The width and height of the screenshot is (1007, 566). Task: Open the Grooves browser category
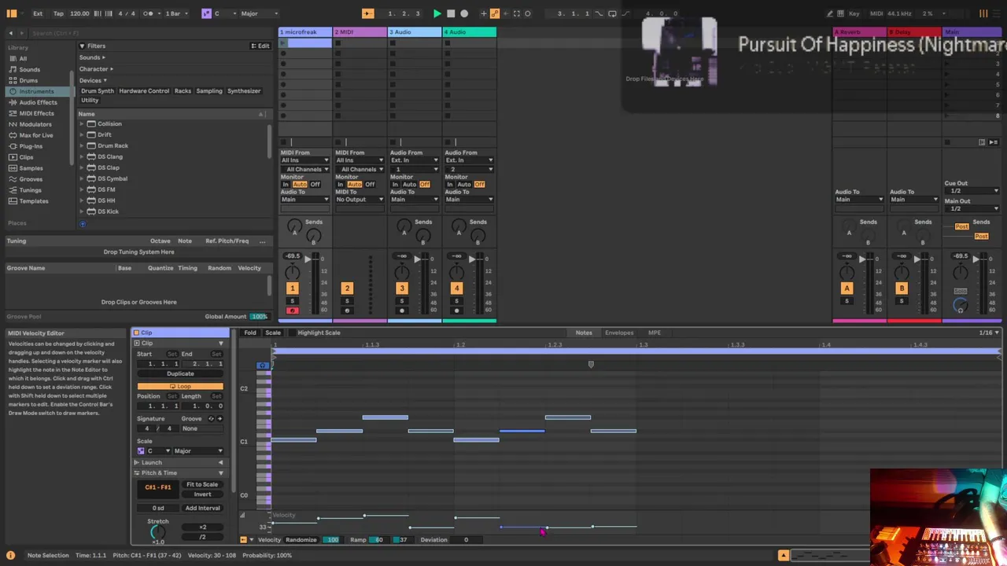31,179
